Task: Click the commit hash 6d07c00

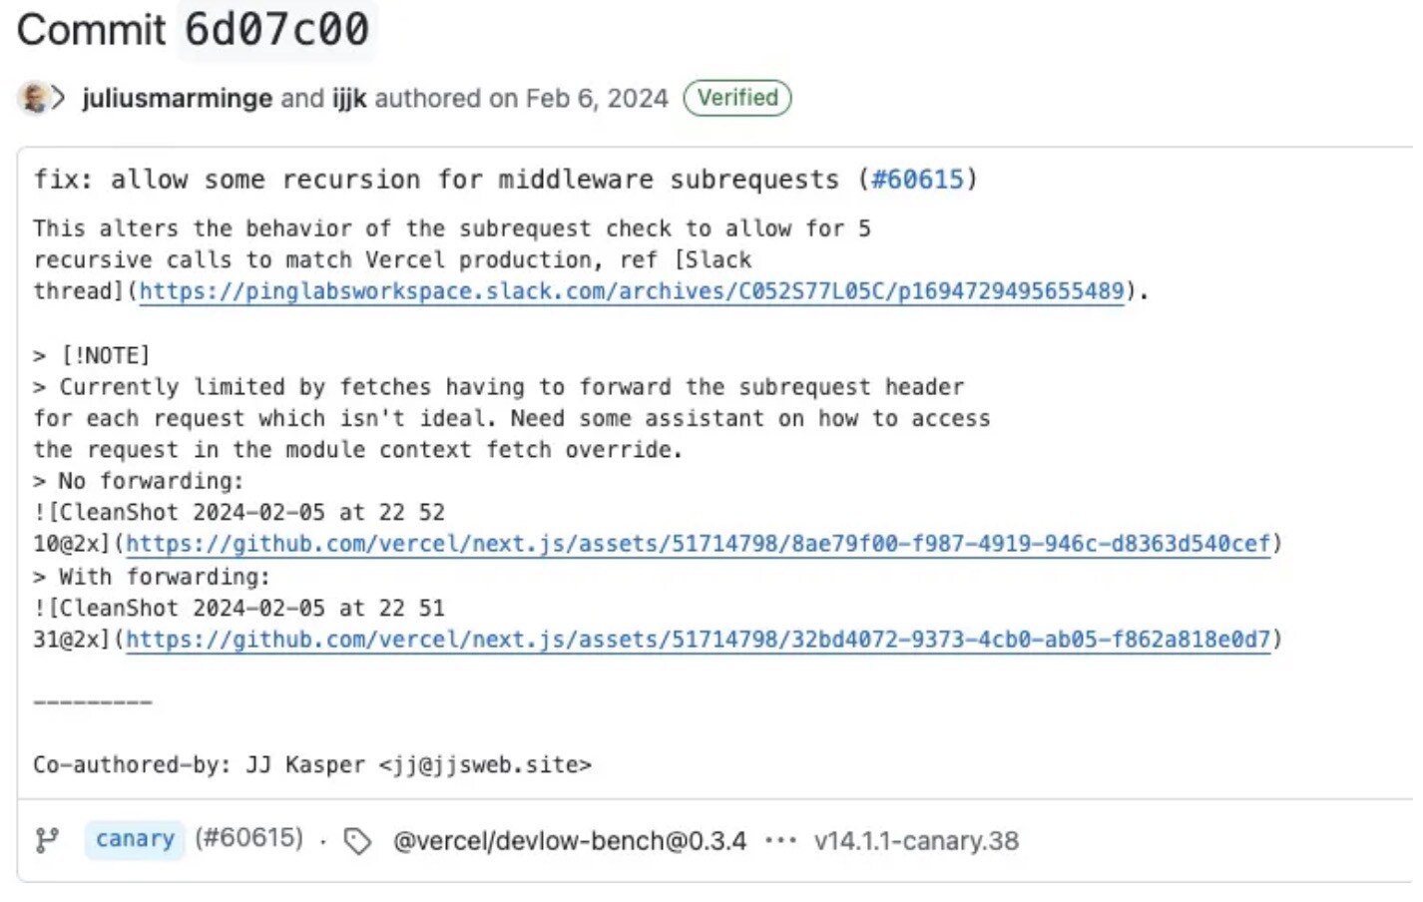Action: (276, 29)
